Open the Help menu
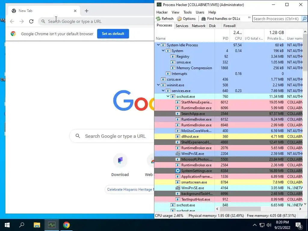 (212, 12)
